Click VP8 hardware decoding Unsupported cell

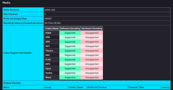[92, 37]
